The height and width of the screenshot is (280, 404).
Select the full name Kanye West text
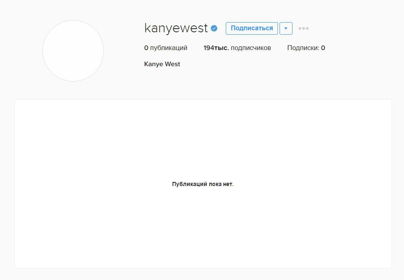tap(162, 64)
